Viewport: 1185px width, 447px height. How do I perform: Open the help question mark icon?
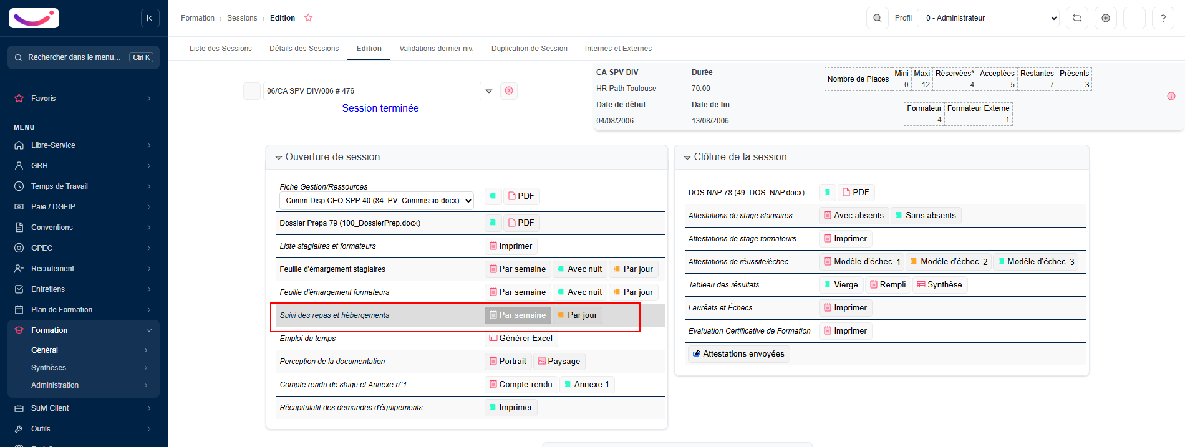tap(1163, 18)
